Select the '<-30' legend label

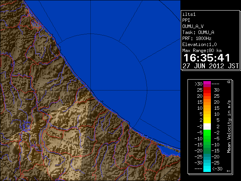coord(217,169)
